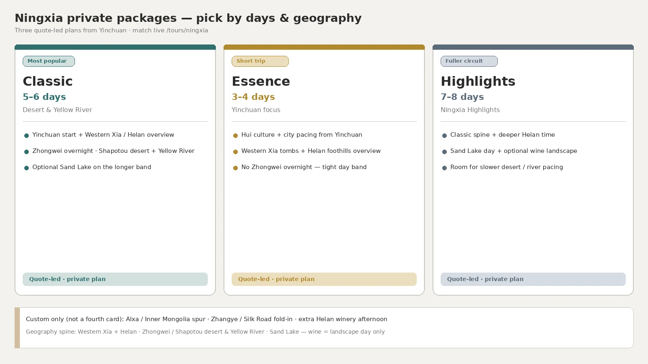
Task: Click 'No Zhongwei overnight — tight day band'
Action: point(304,167)
